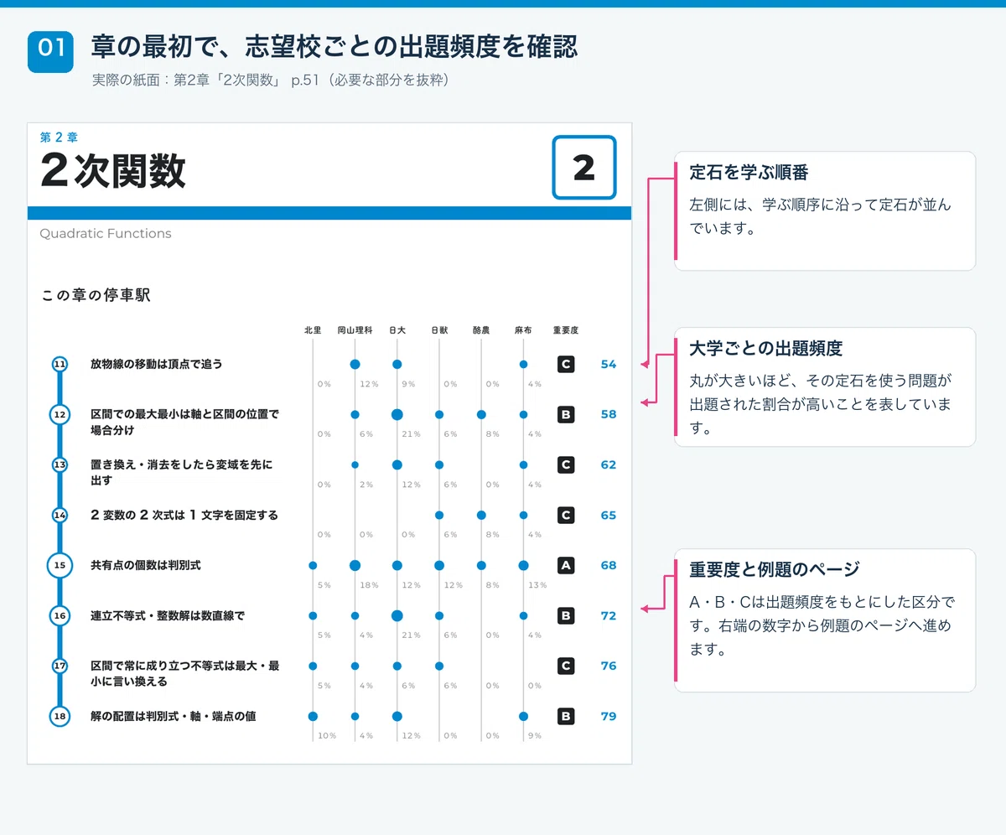Click the 重要度と例題のページ callout card
1006x835 pixels.
coord(825,620)
